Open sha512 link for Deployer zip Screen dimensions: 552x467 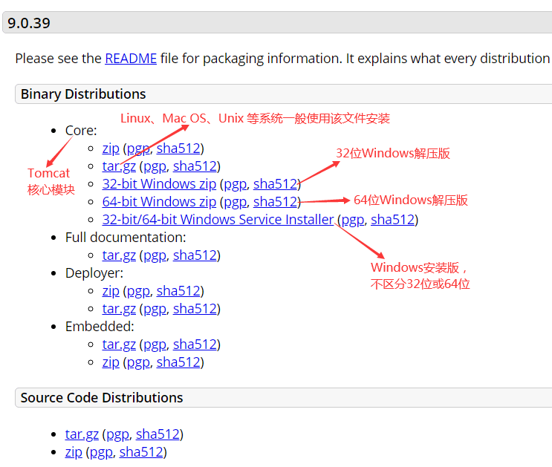click(178, 291)
